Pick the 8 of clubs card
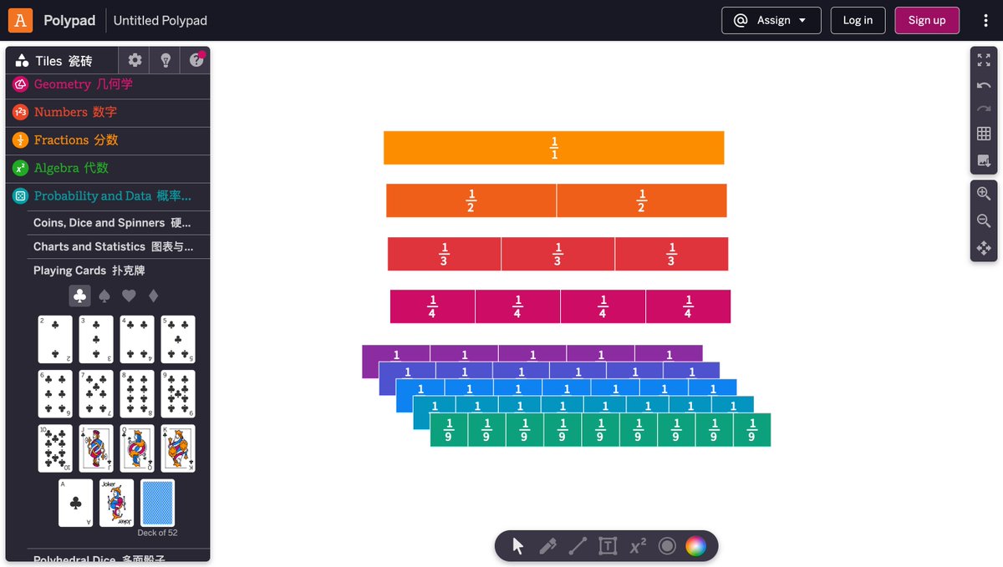Viewport: 1003px width, 567px height. click(x=137, y=393)
